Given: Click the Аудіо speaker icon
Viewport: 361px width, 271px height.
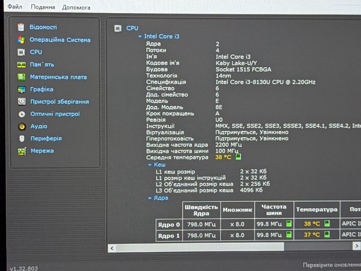Looking at the screenshot, I should click(x=22, y=126).
